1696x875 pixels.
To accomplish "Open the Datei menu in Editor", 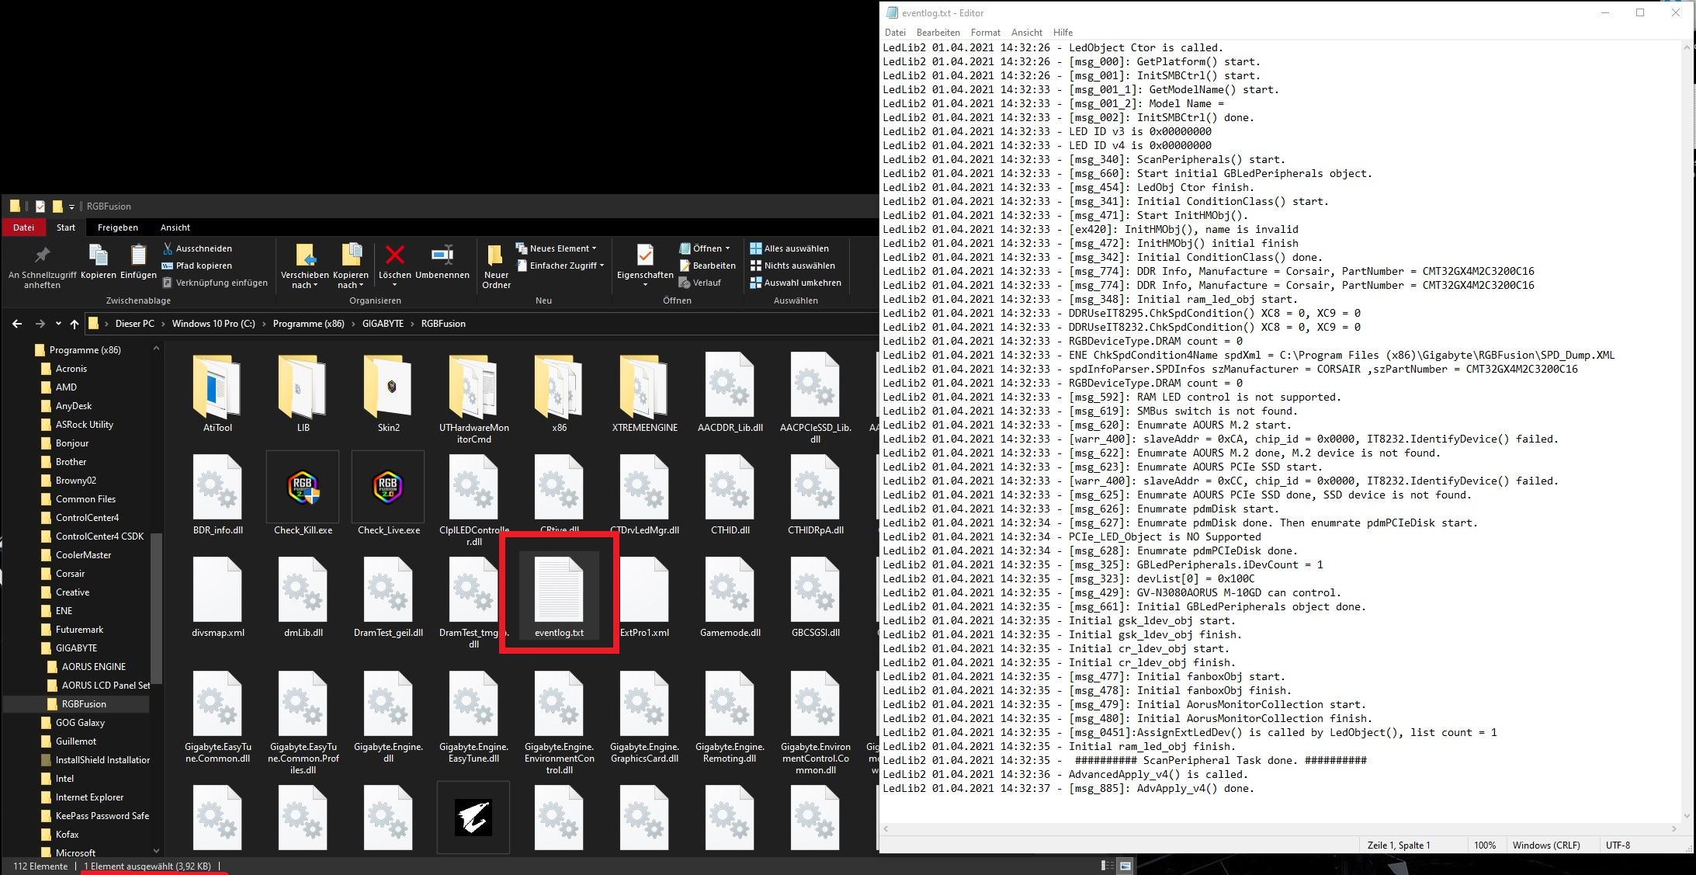I will tap(895, 33).
